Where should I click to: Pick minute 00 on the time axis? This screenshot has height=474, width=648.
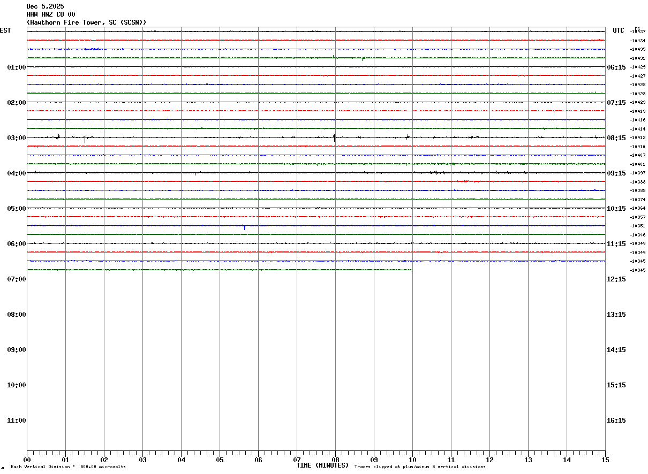27,460
